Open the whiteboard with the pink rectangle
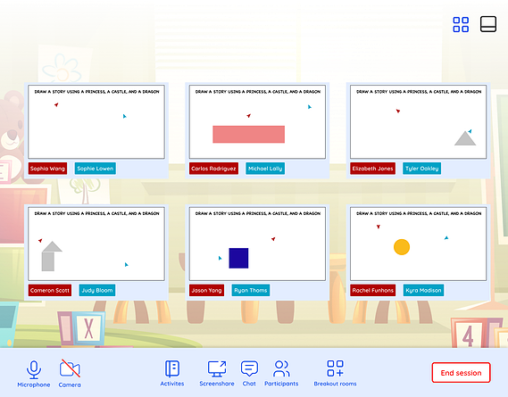508x397 pixels. click(x=257, y=121)
